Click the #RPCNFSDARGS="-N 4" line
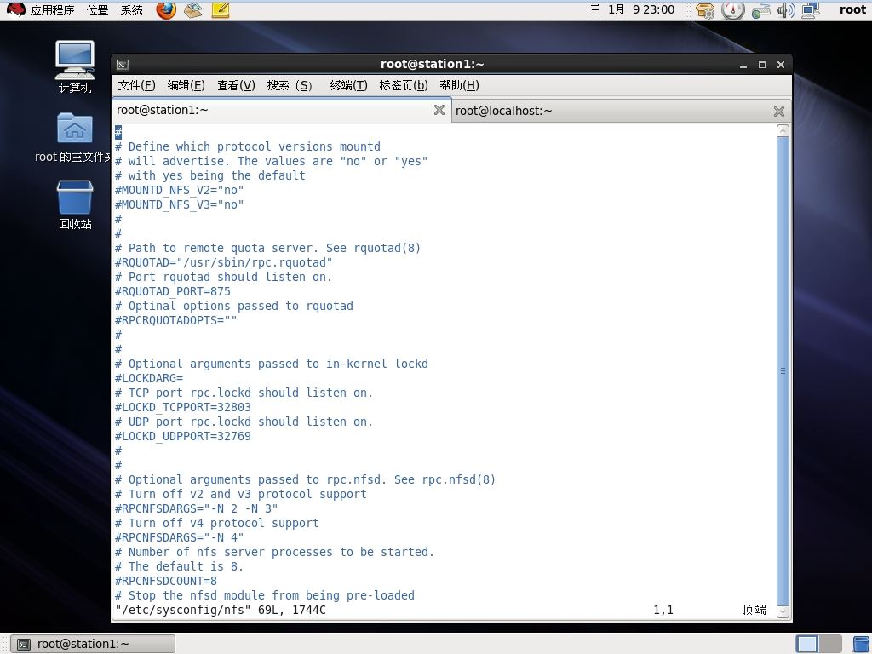 click(179, 537)
